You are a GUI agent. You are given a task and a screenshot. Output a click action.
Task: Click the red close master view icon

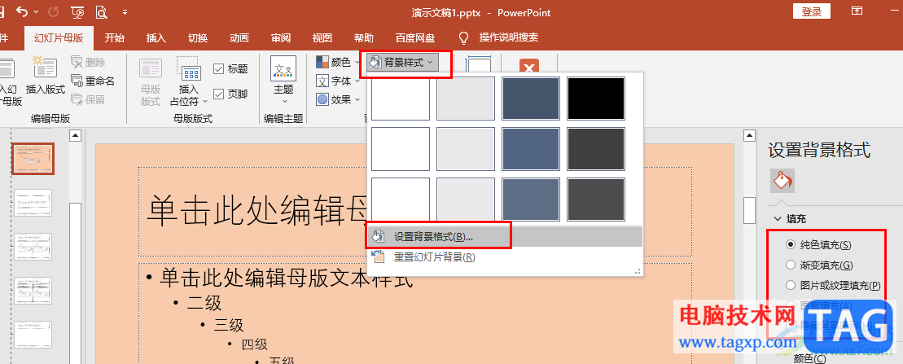click(x=529, y=66)
